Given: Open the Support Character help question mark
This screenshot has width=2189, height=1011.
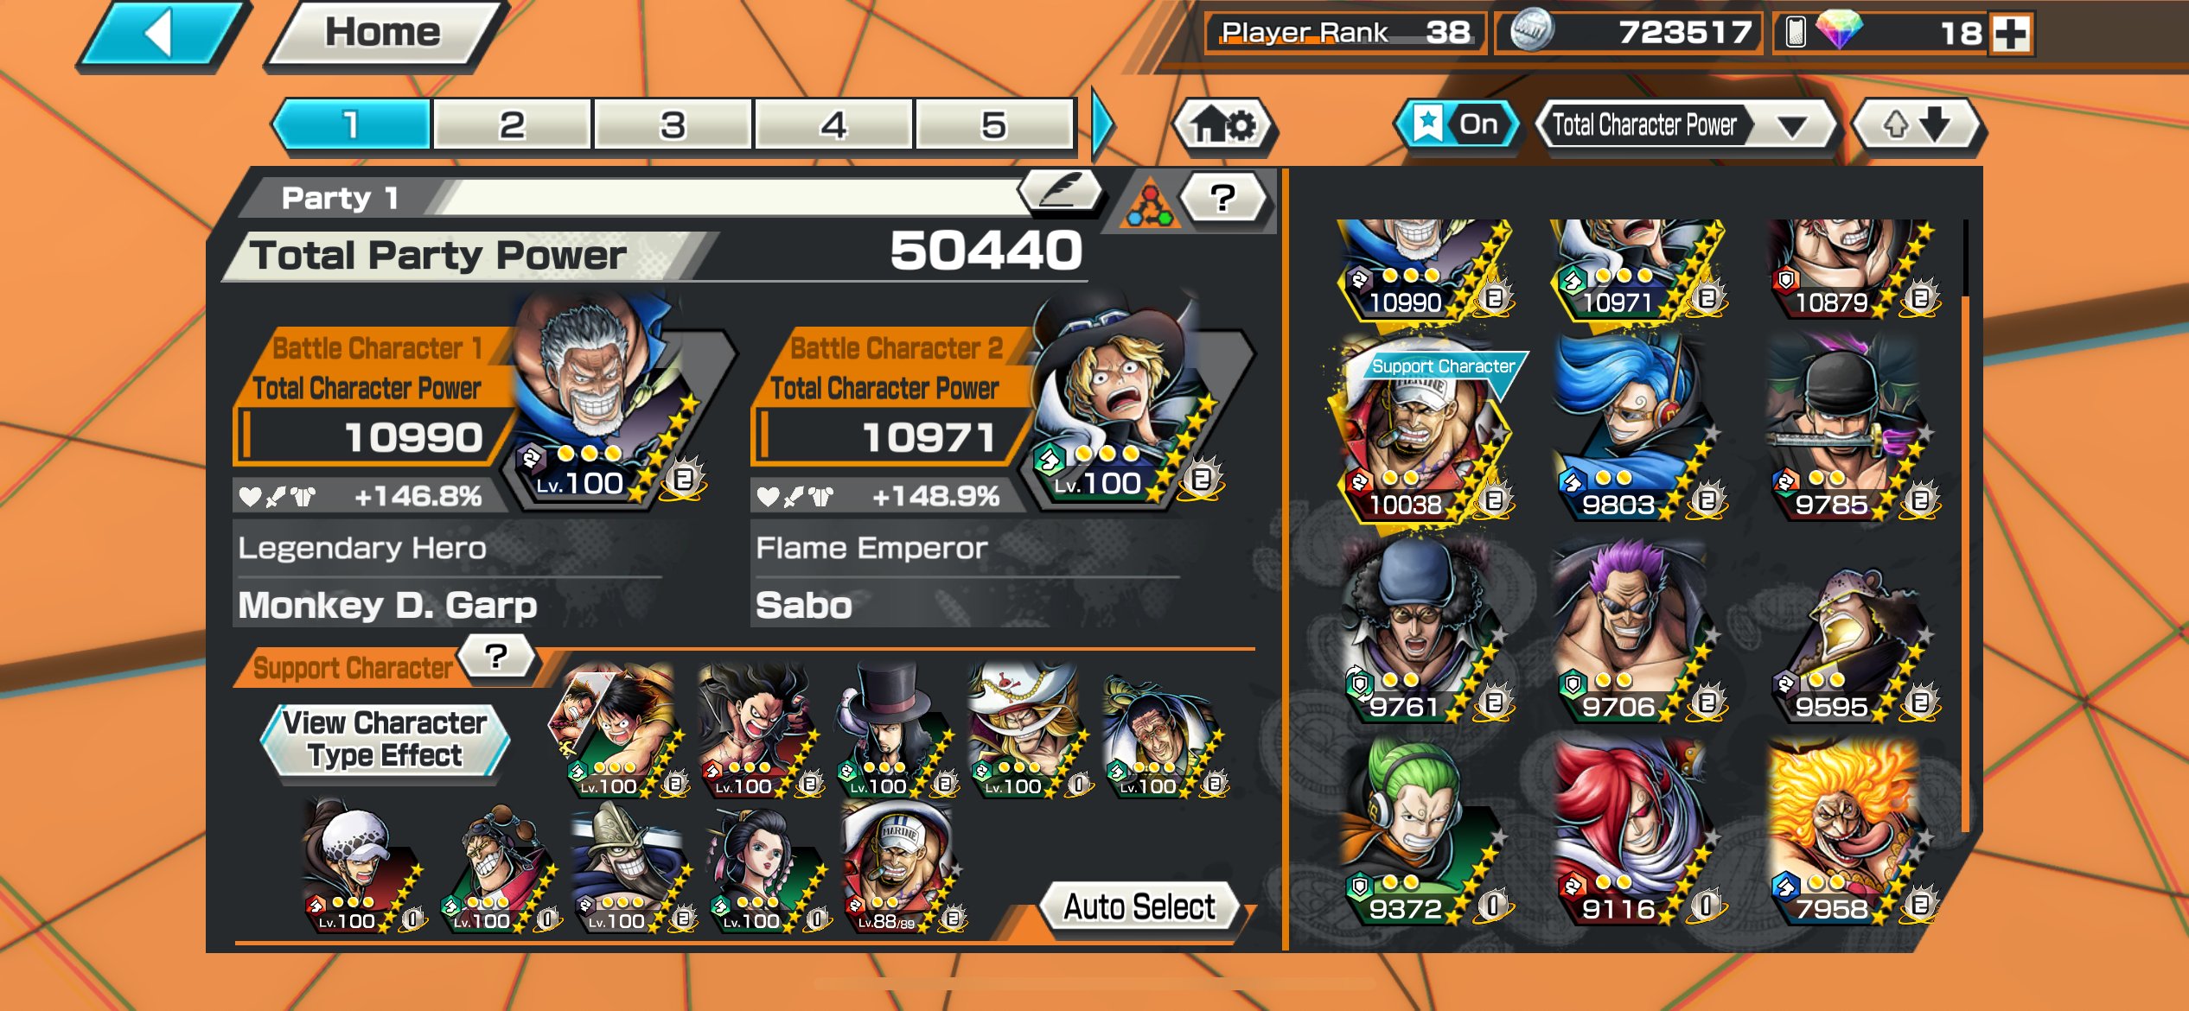Looking at the screenshot, I should [496, 657].
